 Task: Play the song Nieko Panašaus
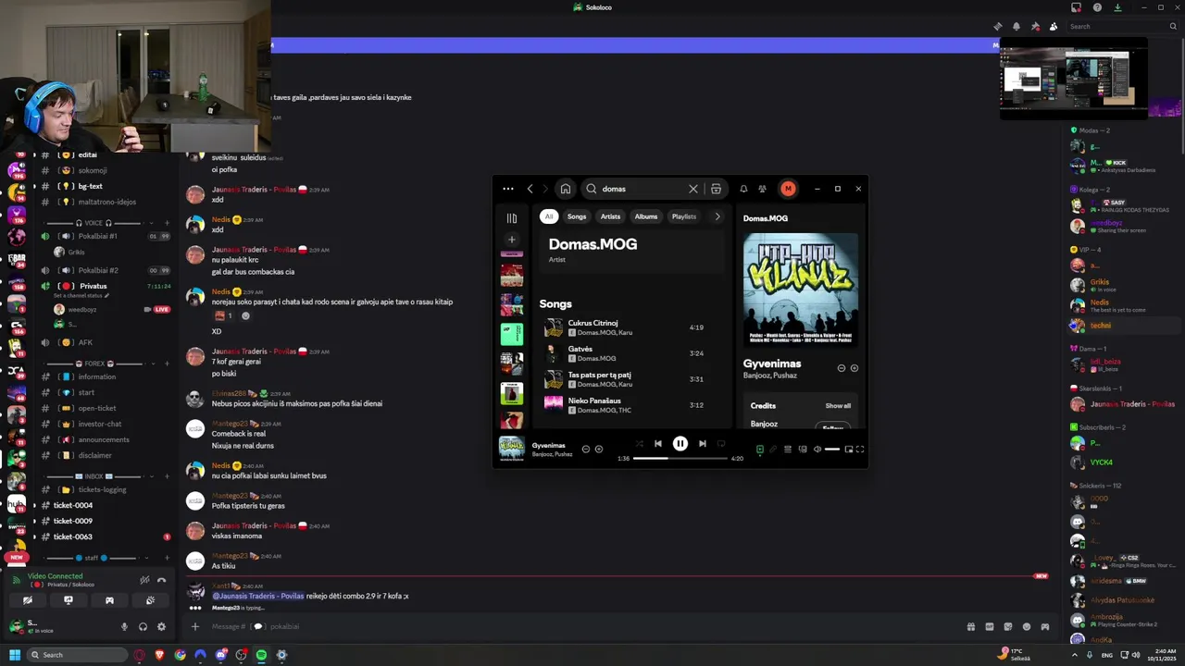624,405
